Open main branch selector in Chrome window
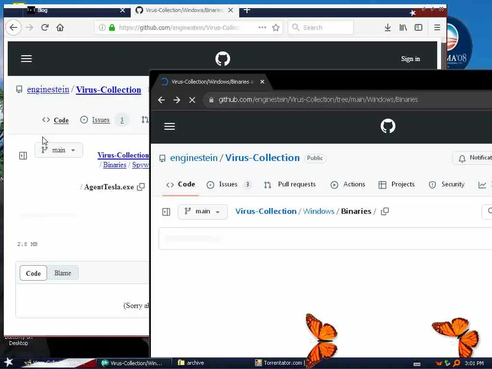The width and height of the screenshot is (492, 369). 203,211
